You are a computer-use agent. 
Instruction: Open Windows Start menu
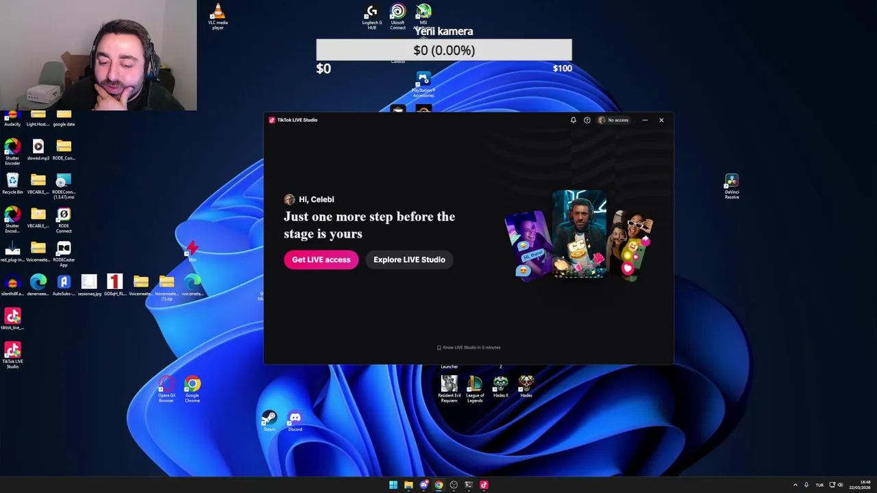[x=393, y=485]
